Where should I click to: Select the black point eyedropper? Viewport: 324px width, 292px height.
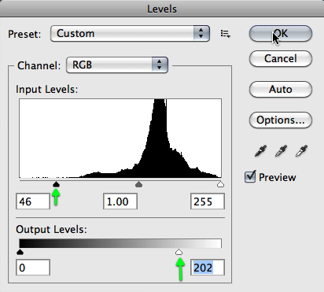coord(260,151)
